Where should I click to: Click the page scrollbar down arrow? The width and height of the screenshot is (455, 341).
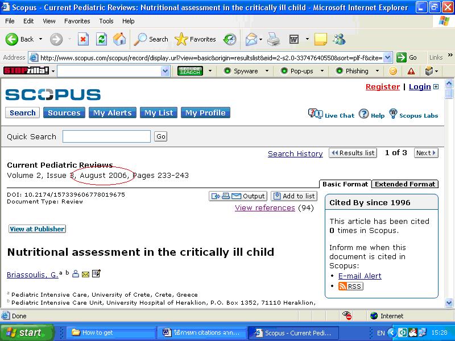coord(449,303)
